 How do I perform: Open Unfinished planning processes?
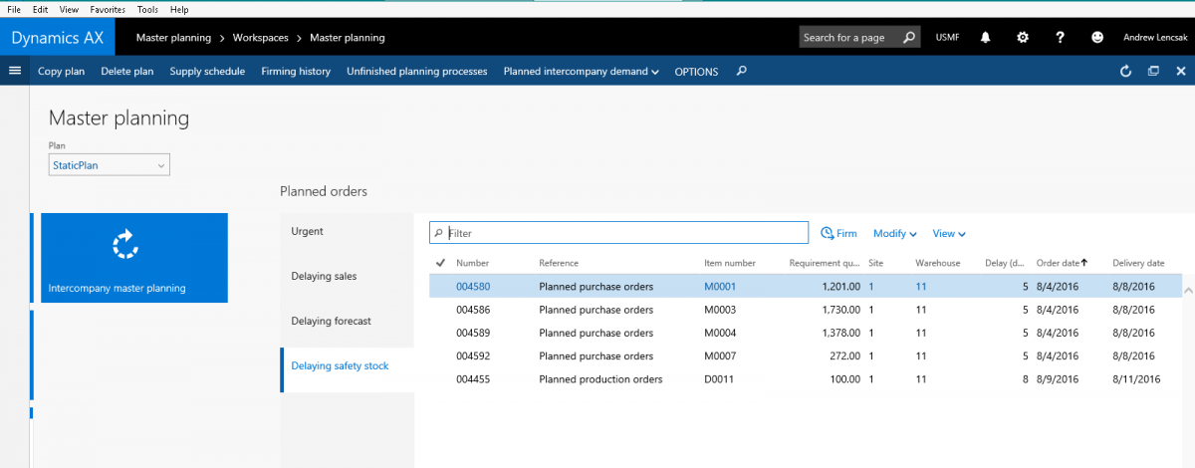pyautogui.click(x=417, y=72)
